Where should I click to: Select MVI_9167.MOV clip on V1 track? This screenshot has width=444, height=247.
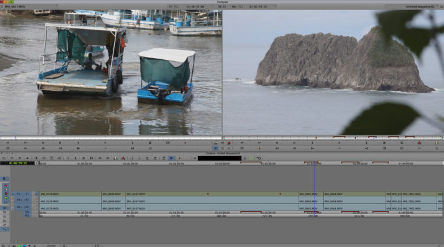tap(212, 194)
